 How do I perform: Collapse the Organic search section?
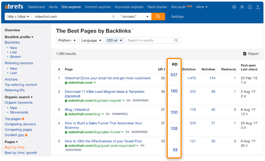click(19, 97)
